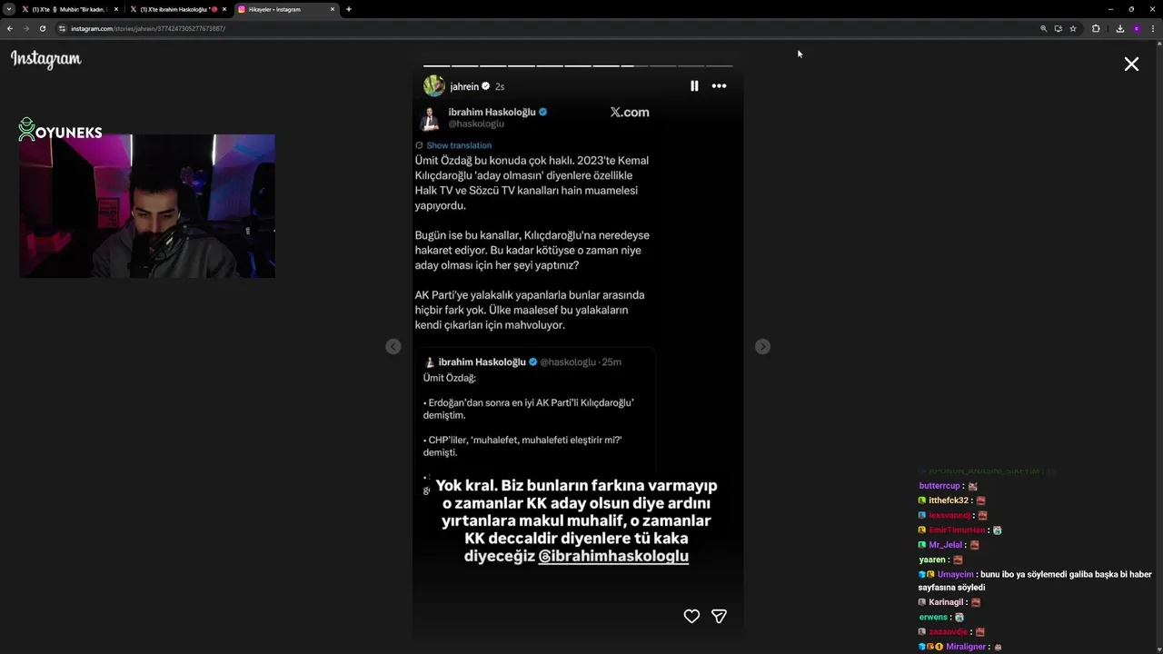Open the Chrome three-dot menu
The width and height of the screenshot is (1163, 654).
1153,28
